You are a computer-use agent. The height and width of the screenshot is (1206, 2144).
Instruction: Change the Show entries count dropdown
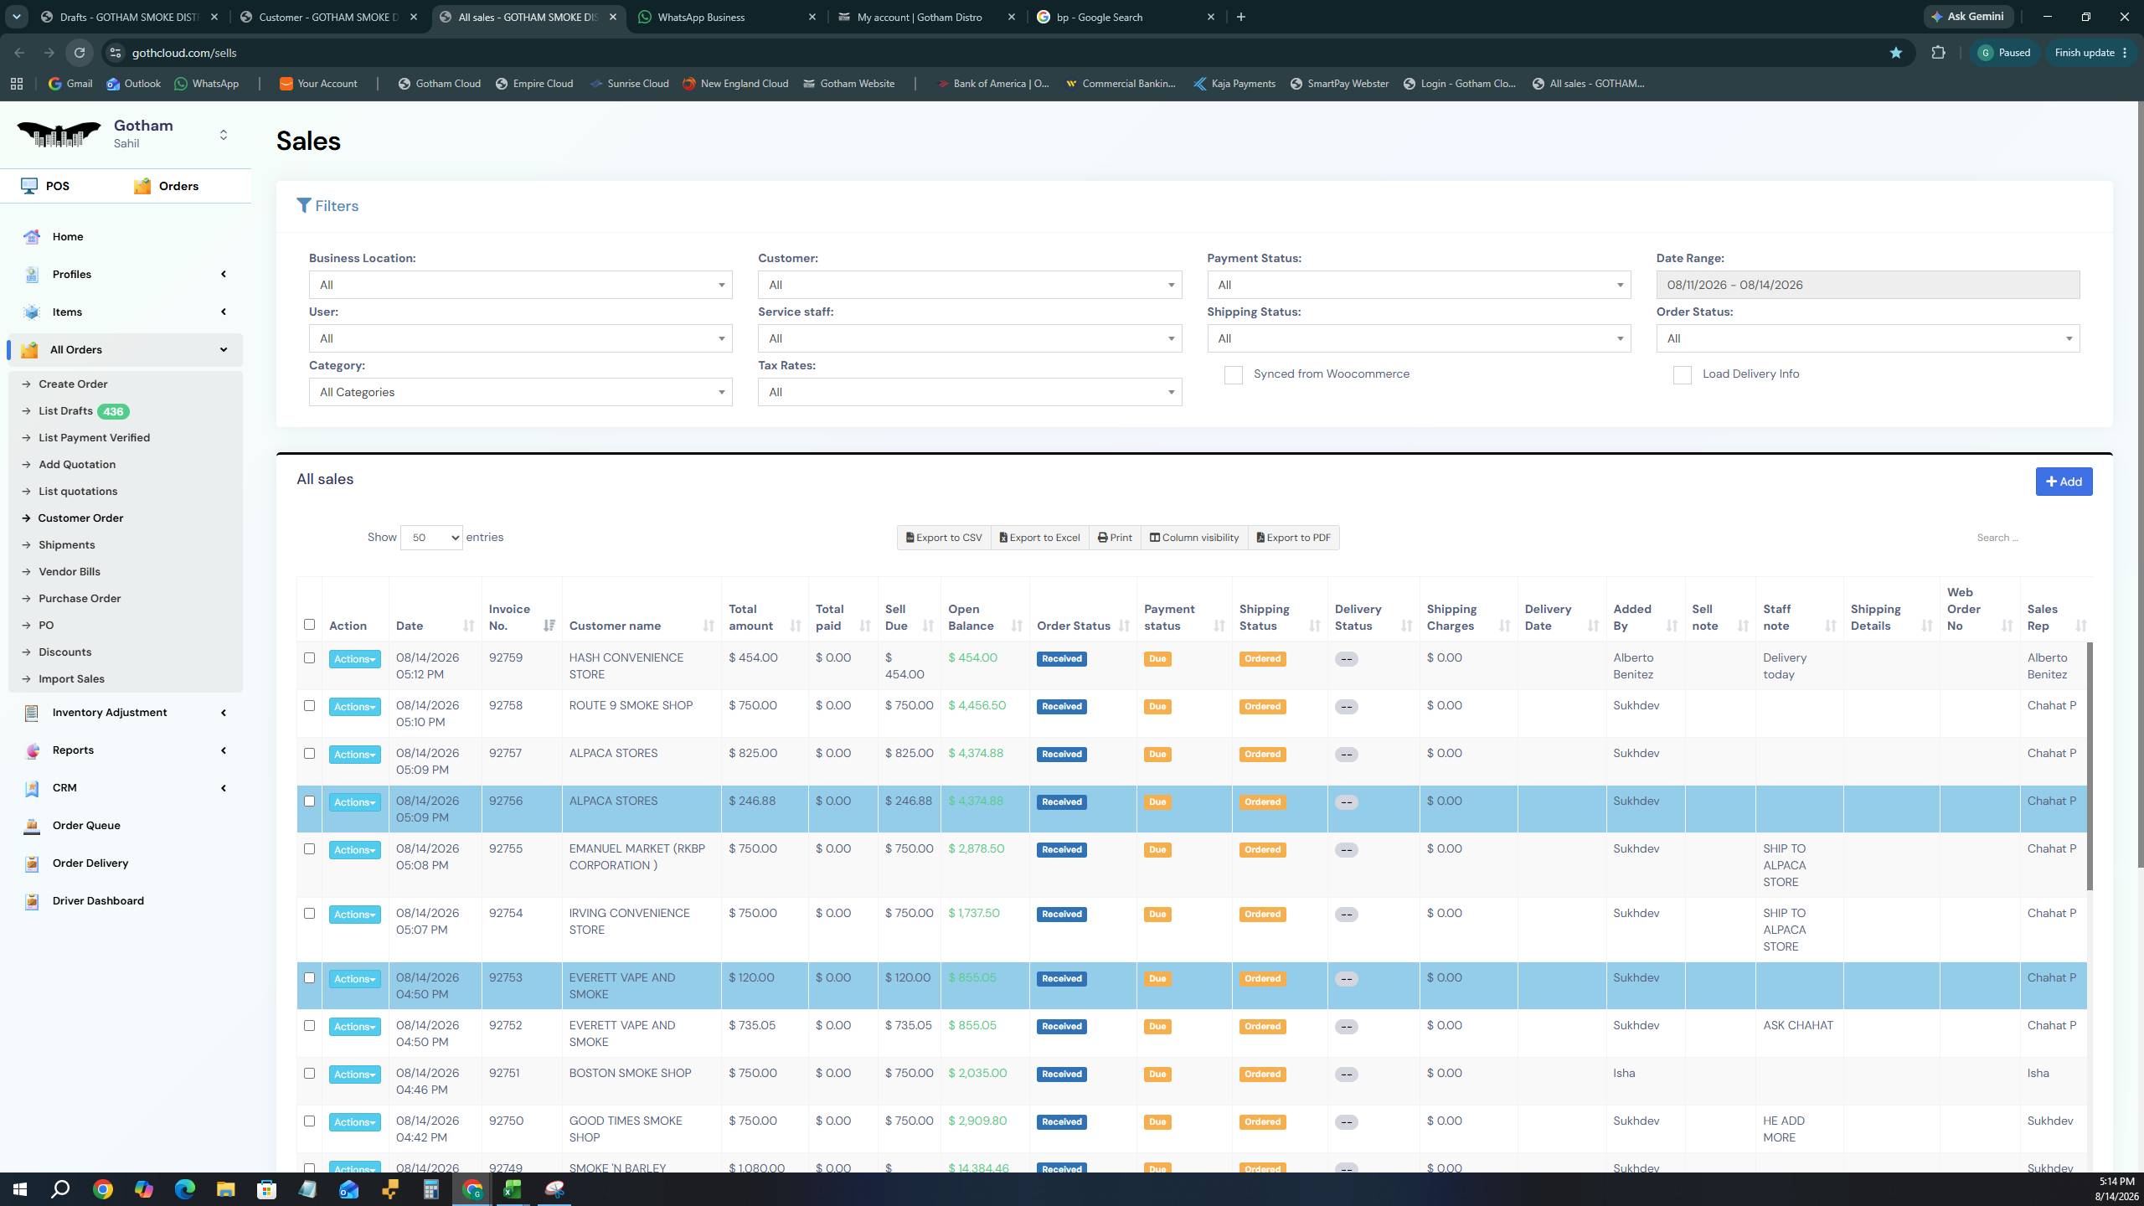coord(431,538)
